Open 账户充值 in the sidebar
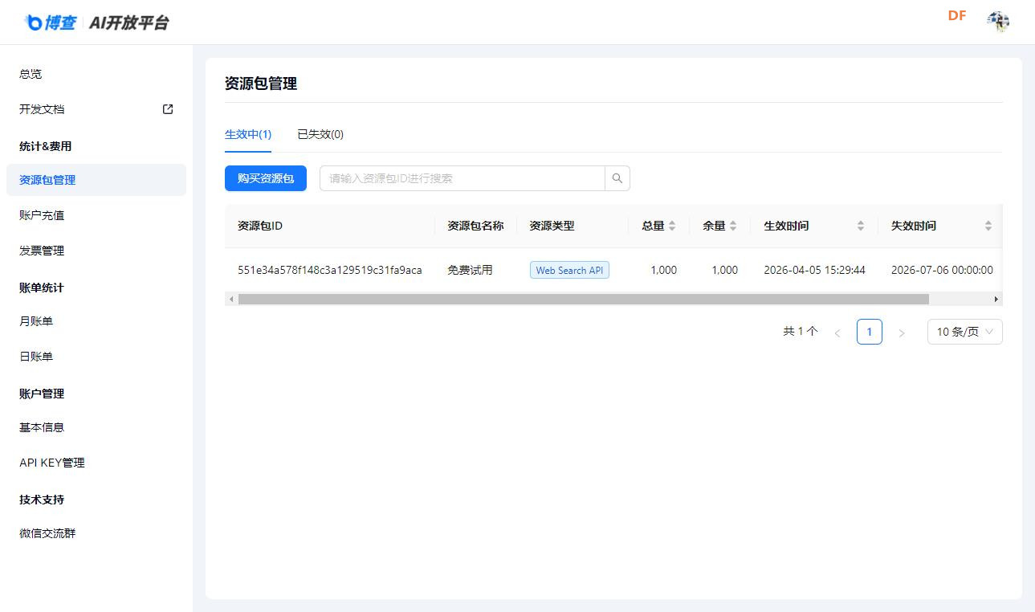Screen dimensions: 1035x612 click(x=39, y=214)
